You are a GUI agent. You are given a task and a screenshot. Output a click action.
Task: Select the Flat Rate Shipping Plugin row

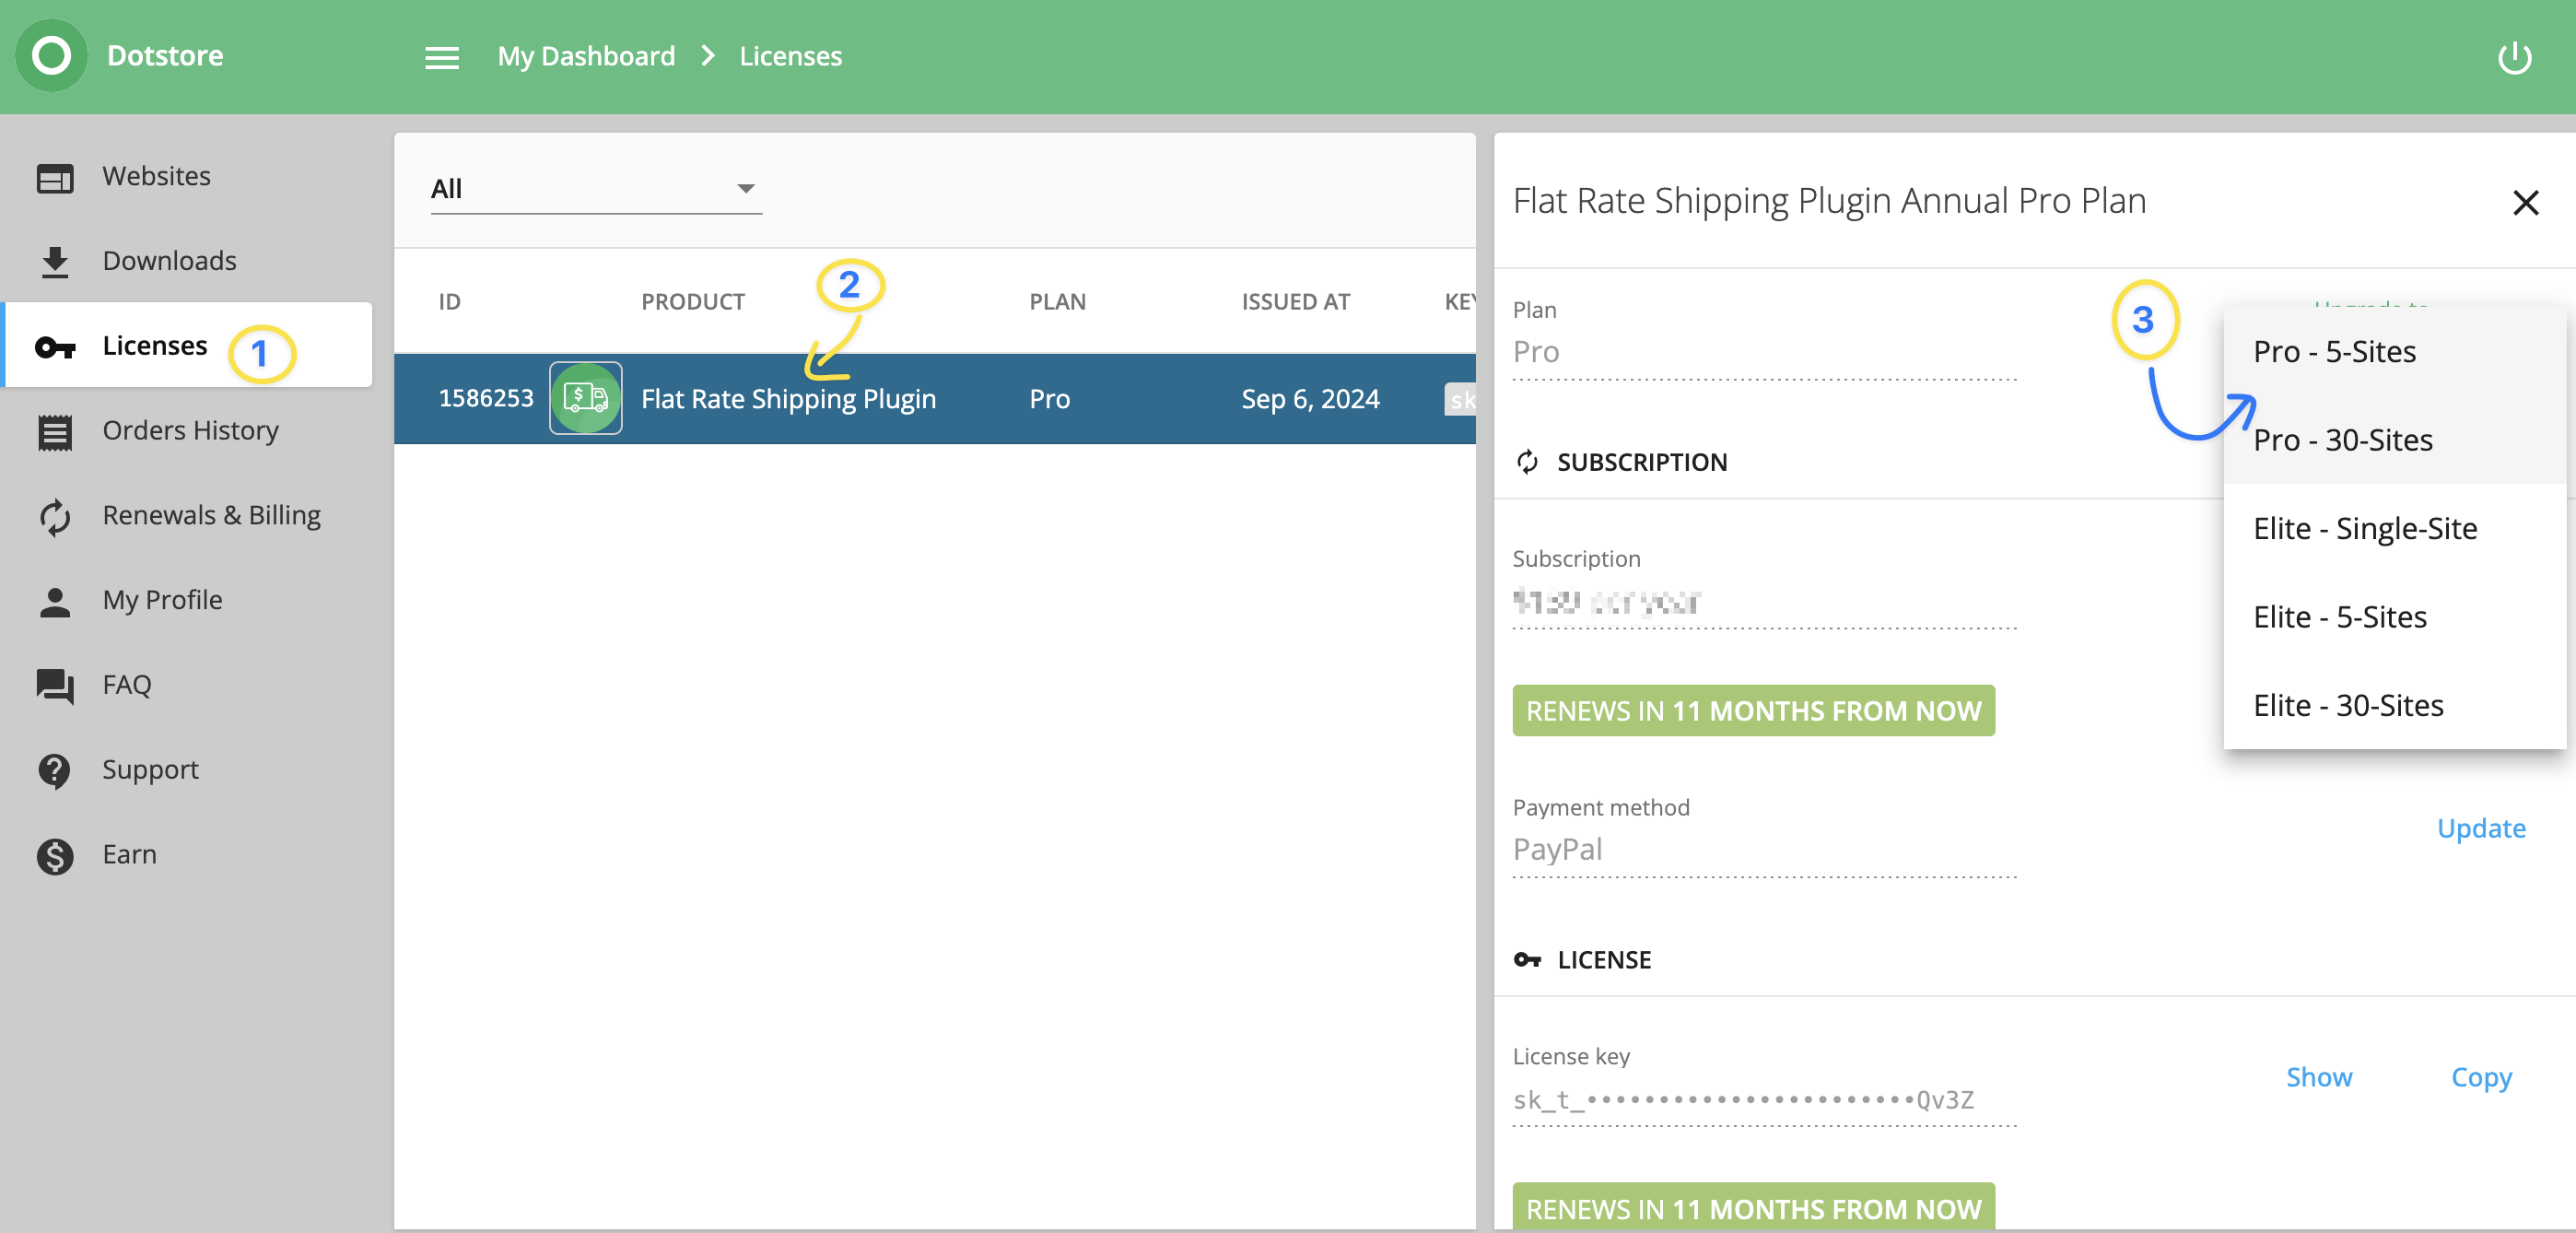pos(934,398)
